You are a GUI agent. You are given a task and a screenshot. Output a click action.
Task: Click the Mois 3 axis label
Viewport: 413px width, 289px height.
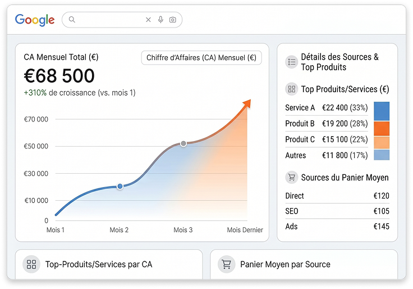183,230
